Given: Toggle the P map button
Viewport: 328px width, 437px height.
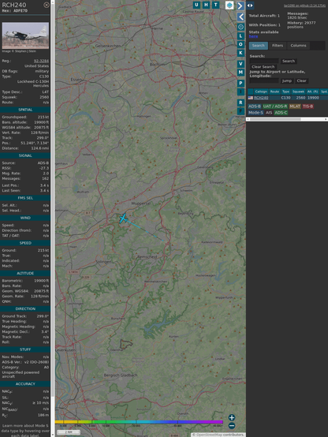Looking at the screenshot, I should (240, 84).
